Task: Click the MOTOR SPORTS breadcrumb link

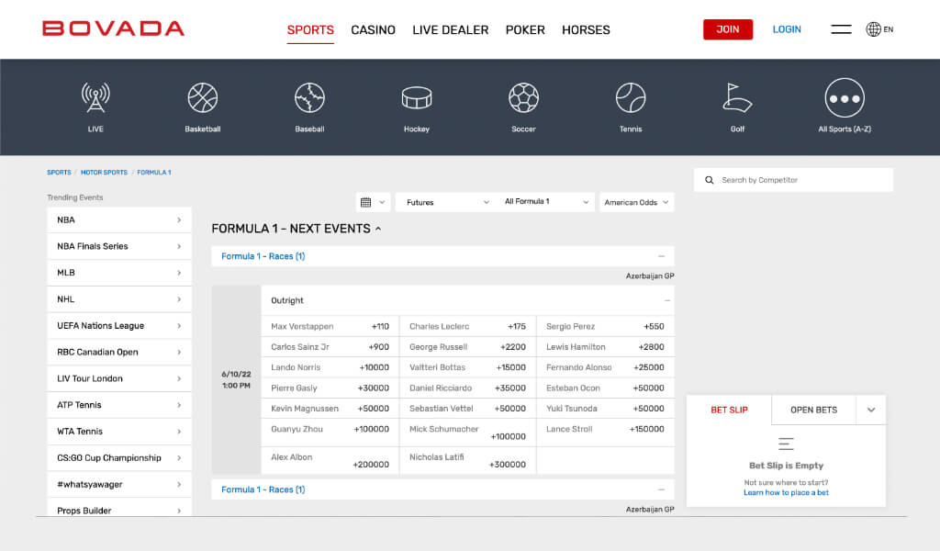Action: pyautogui.click(x=104, y=173)
